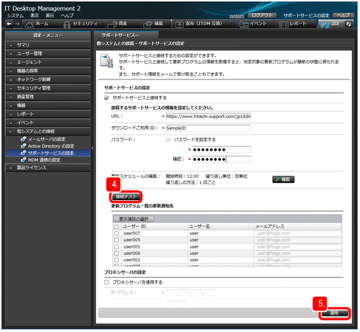
Task: Open the レポート module
Action: [297, 23]
